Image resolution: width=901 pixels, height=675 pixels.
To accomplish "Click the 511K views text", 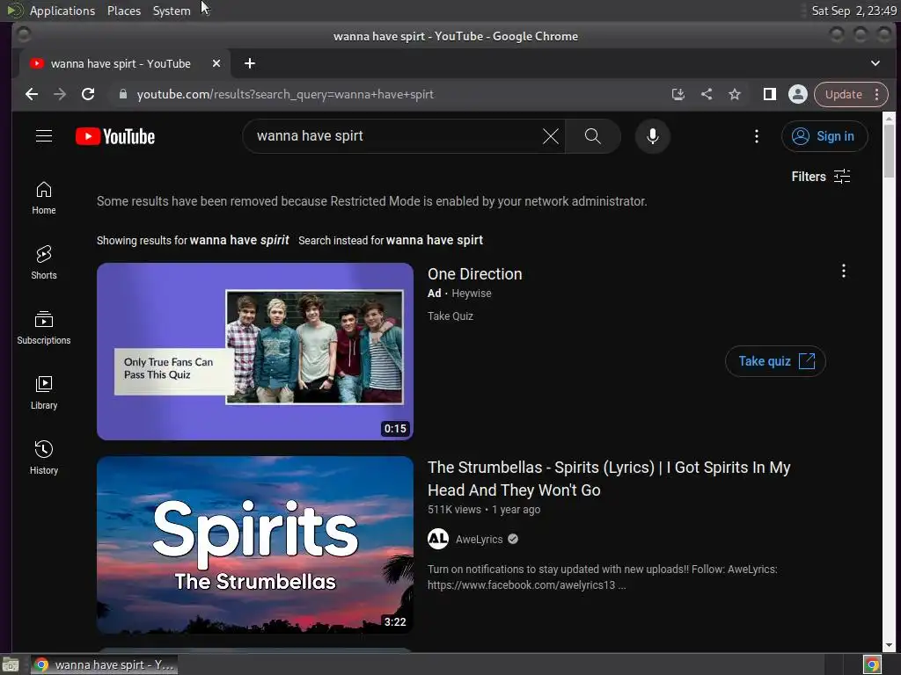I will (x=454, y=509).
